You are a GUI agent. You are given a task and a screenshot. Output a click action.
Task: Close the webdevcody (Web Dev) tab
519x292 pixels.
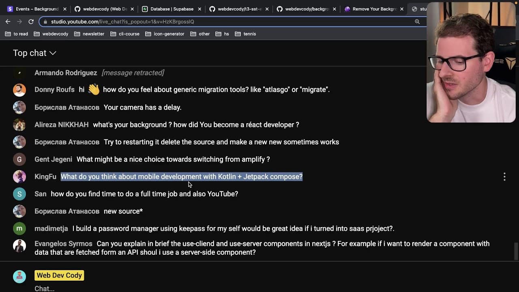pos(132,9)
